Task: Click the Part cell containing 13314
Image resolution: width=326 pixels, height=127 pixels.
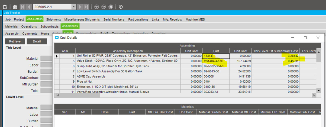Action: pos(216,56)
